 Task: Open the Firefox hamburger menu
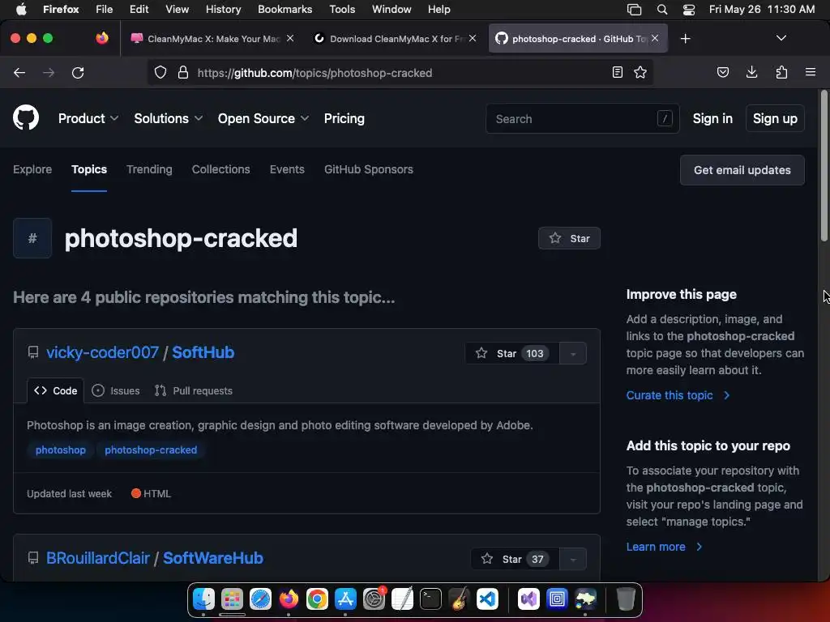(811, 72)
